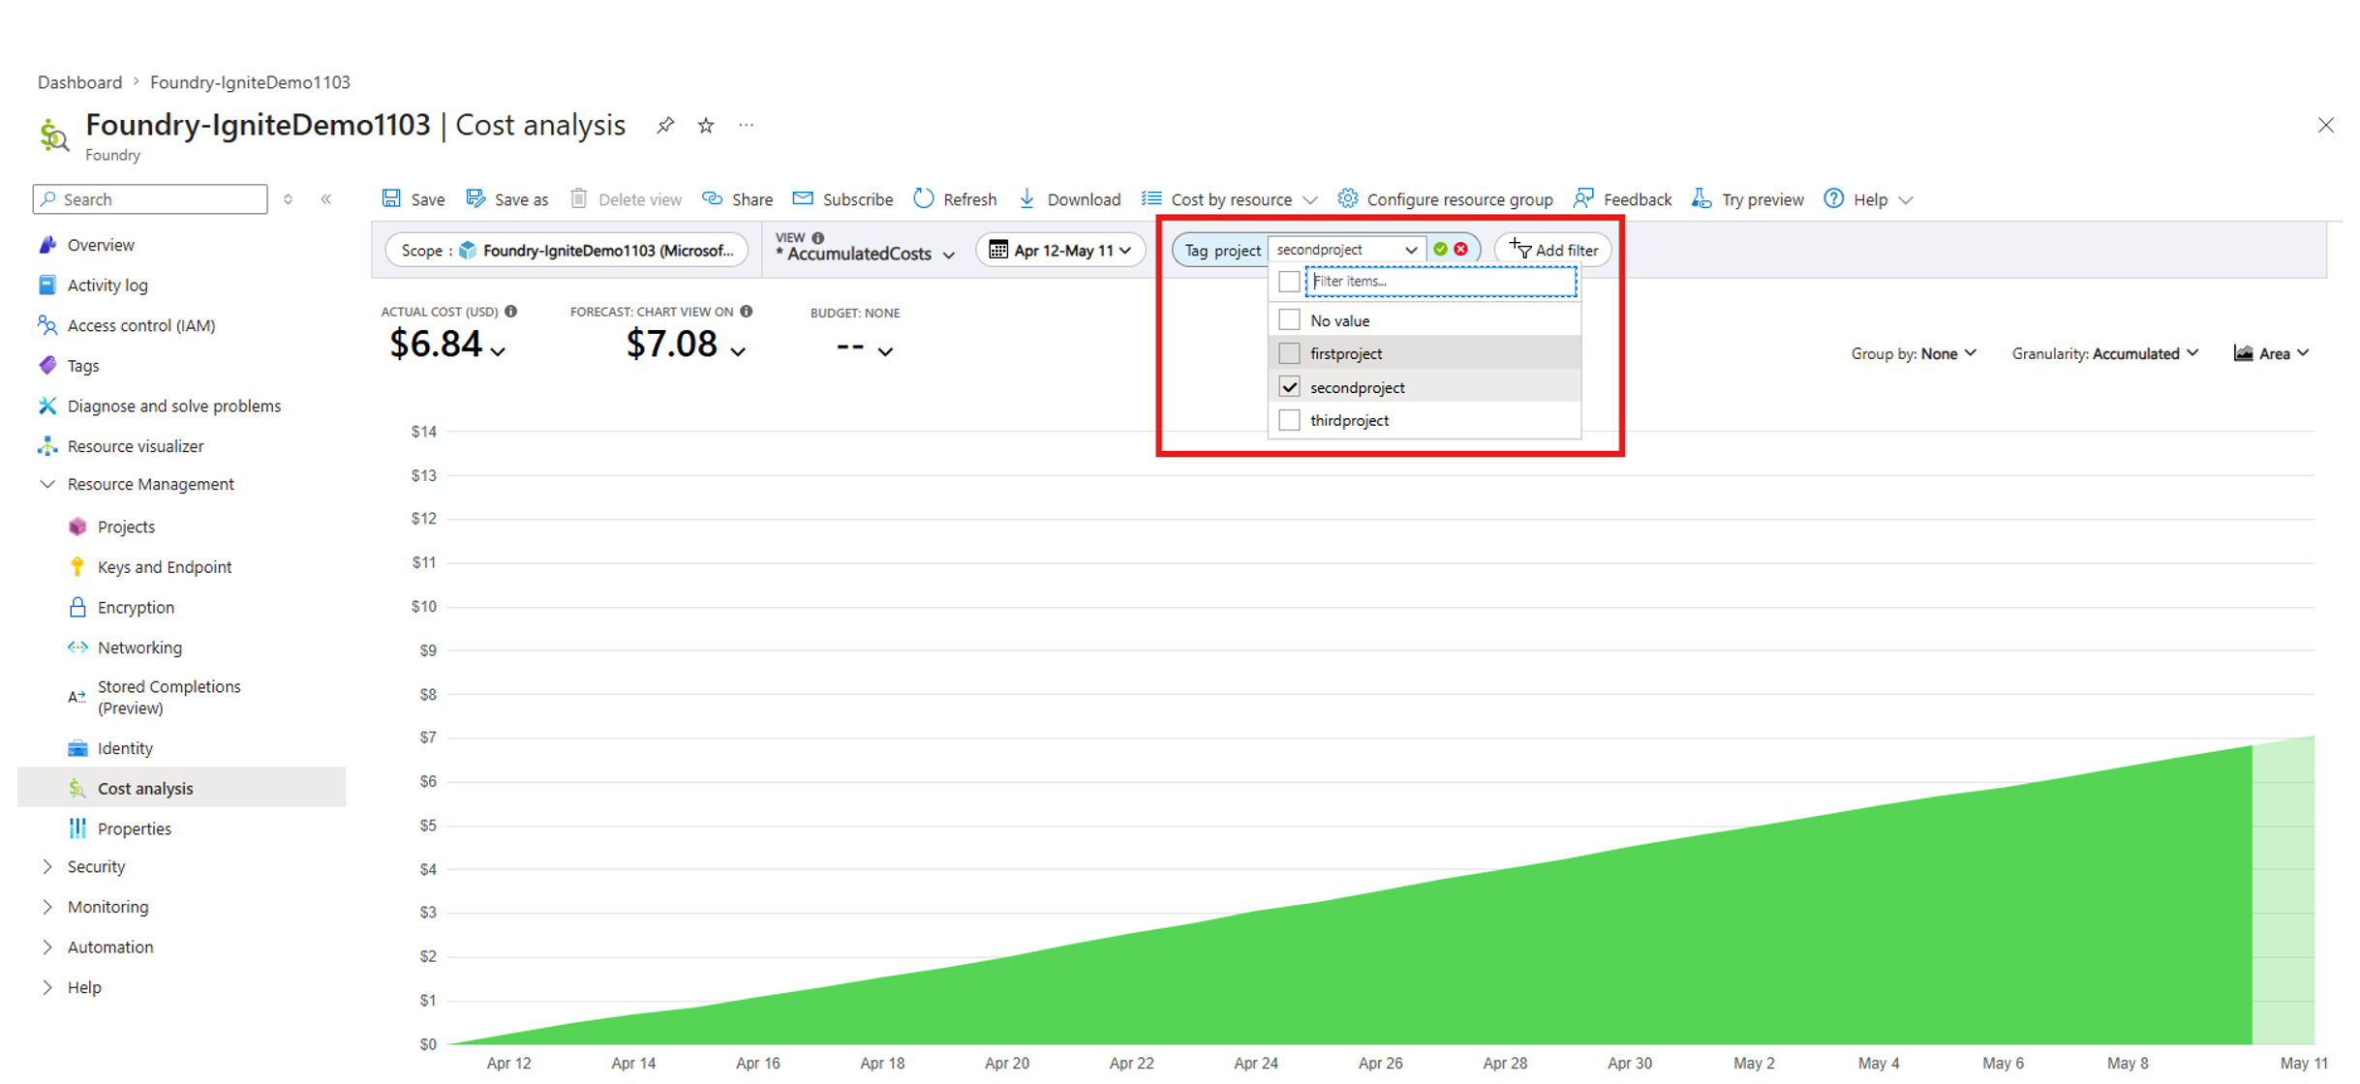Uncheck the secondproject option
This screenshot has width=2360, height=1084.
point(1289,387)
